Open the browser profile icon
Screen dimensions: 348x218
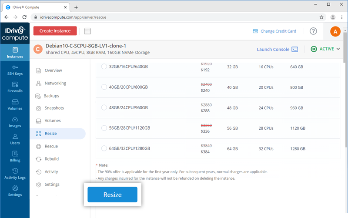[x=333, y=17]
